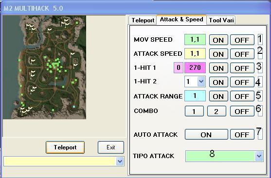Click the TIPO ATTACK label
The width and height of the screenshot is (271, 178).
point(153,156)
